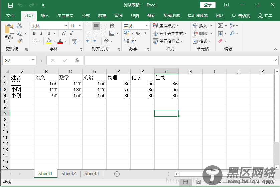
Task: Open the Name Box dropdown arrow
Action: [x=33, y=60]
